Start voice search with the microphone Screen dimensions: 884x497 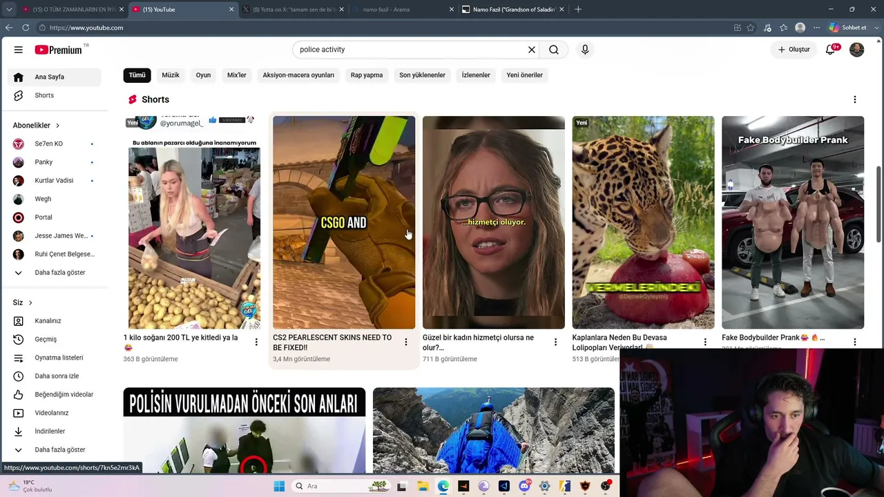[x=585, y=50]
